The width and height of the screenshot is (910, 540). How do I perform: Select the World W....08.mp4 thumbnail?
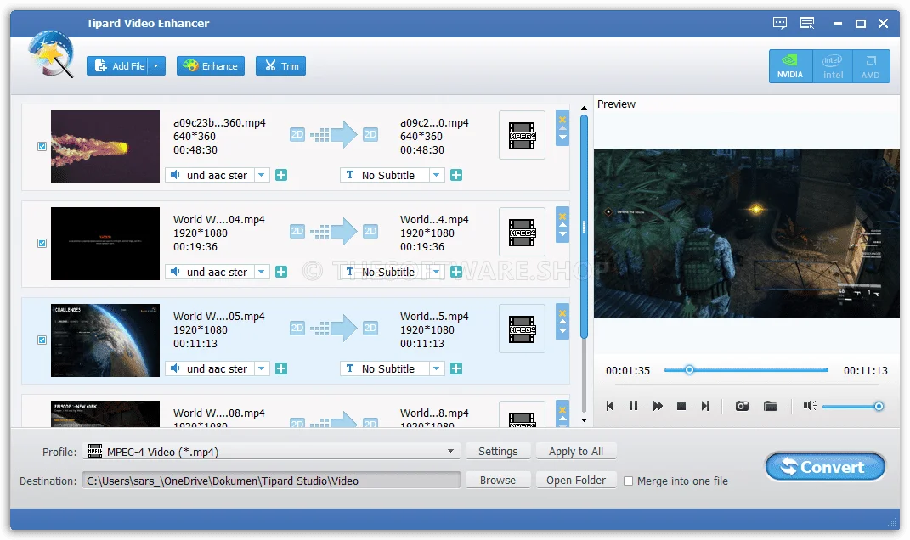(105, 413)
